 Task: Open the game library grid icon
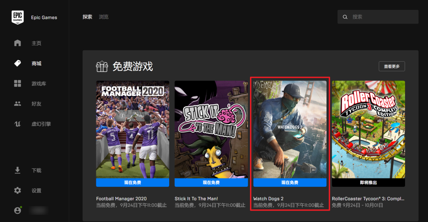[x=17, y=83]
